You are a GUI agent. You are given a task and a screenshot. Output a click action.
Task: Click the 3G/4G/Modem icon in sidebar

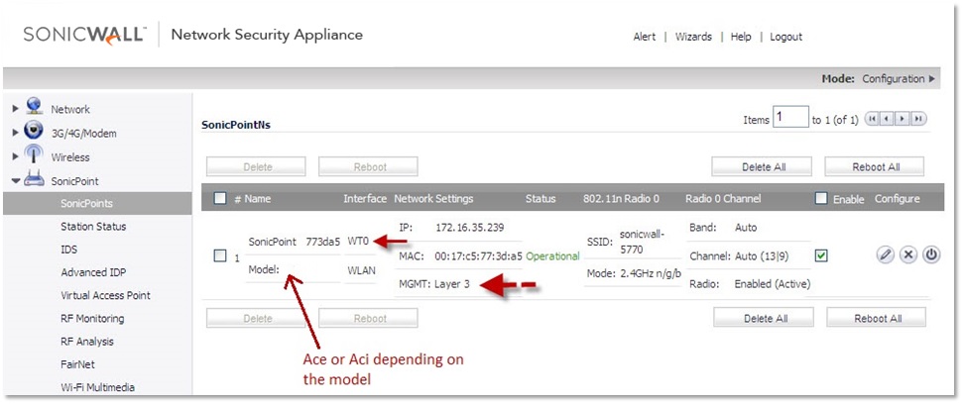point(33,131)
